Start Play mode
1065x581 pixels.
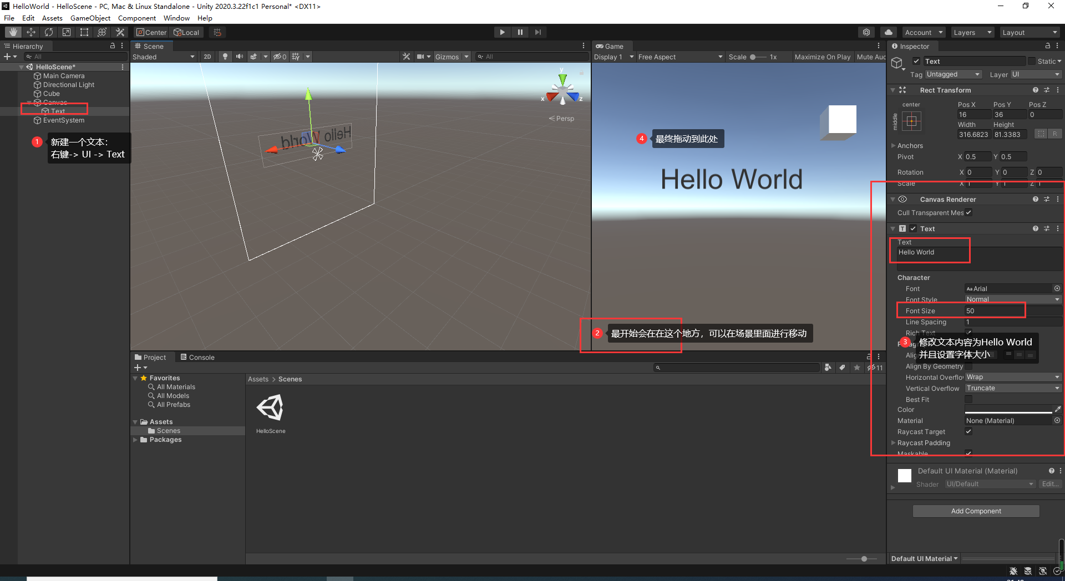tap(502, 32)
